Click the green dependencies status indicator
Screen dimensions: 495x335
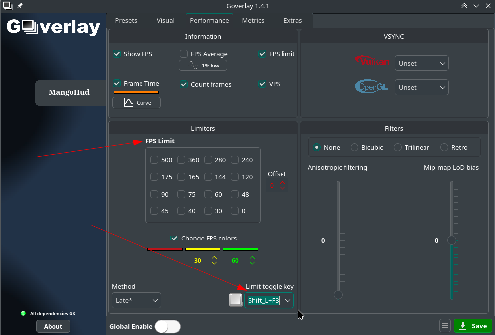tap(23, 313)
